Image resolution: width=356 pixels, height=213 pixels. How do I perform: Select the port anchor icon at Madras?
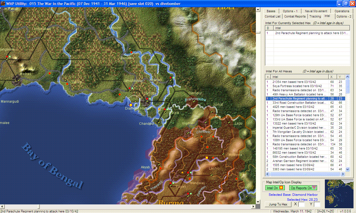[15, 80]
